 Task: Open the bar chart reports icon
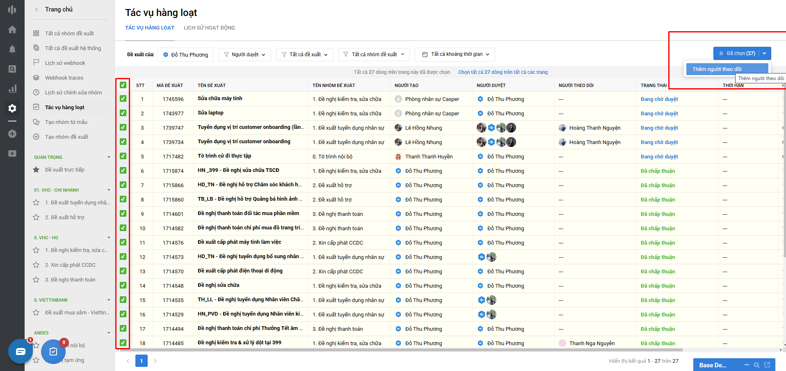click(x=12, y=89)
